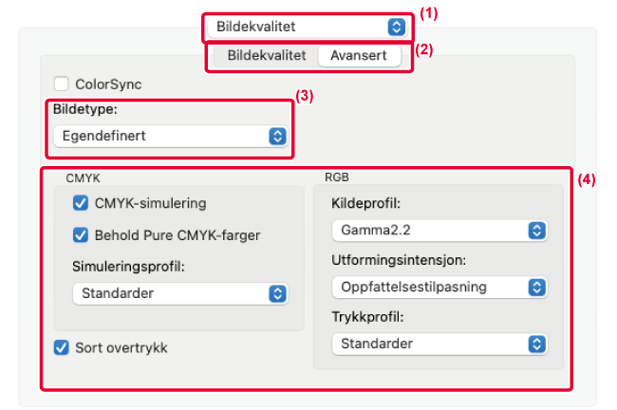Click the CMYK-simulering label text
The width and height of the screenshot is (617, 410).
pos(150,202)
